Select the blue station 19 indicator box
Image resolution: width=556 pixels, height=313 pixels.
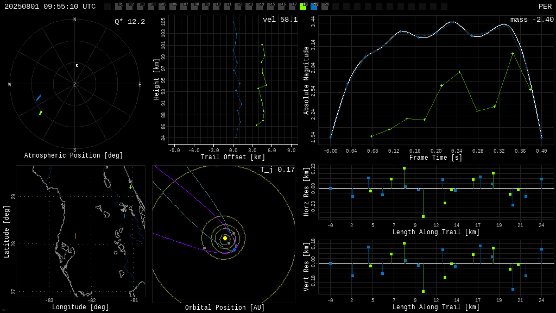coord(314,7)
